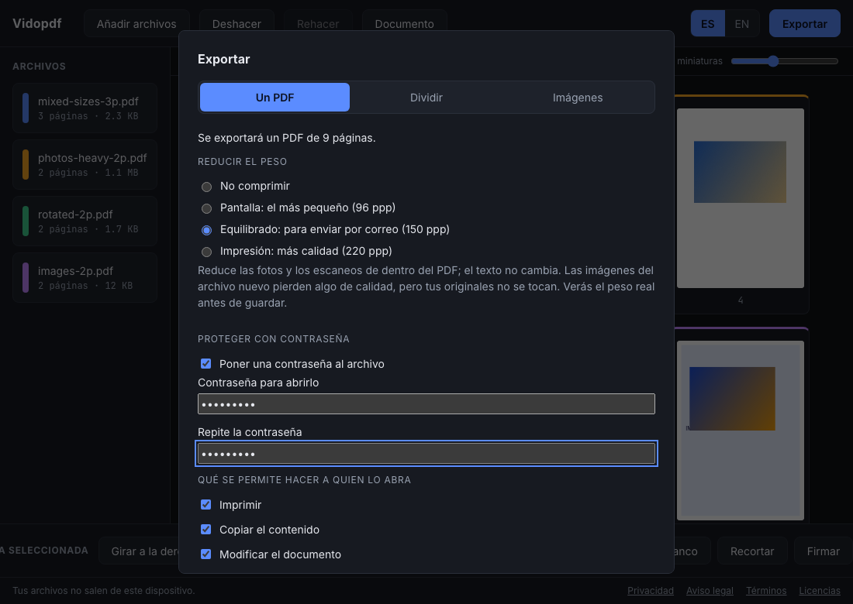This screenshot has height=604, width=853.
Task: Switch language to ES
Action: coord(708,24)
